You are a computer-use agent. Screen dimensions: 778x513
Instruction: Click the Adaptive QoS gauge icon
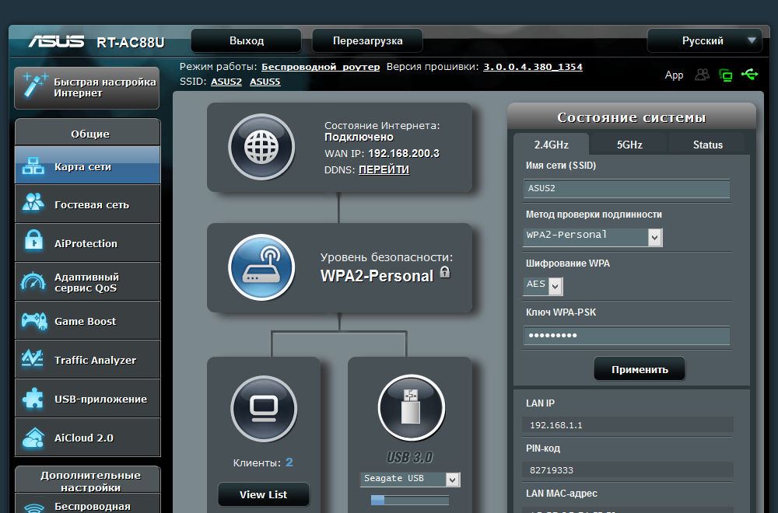pos(33,281)
